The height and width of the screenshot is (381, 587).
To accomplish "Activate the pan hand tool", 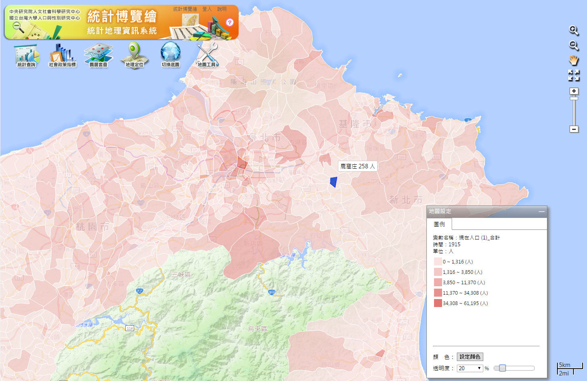I will click(x=574, y=60).
